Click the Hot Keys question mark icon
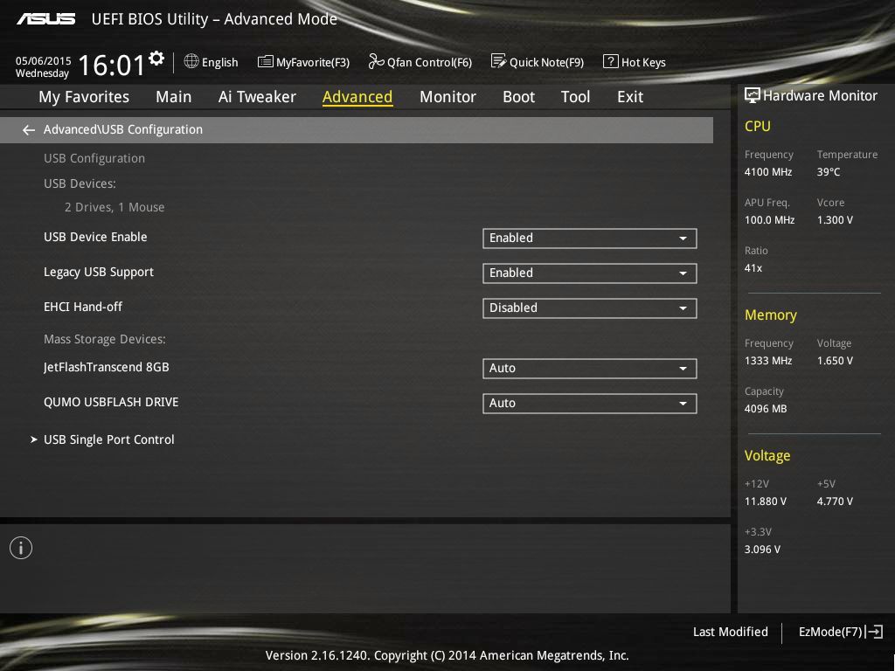The width and height of the screenshot is (895, 671). (x=611, y=62)
